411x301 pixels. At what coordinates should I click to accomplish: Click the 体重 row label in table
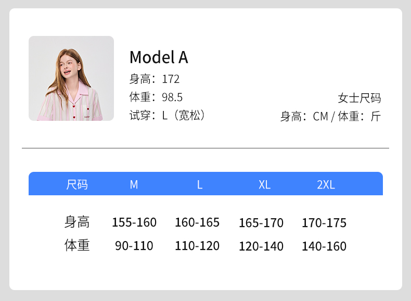pos(77,246)
